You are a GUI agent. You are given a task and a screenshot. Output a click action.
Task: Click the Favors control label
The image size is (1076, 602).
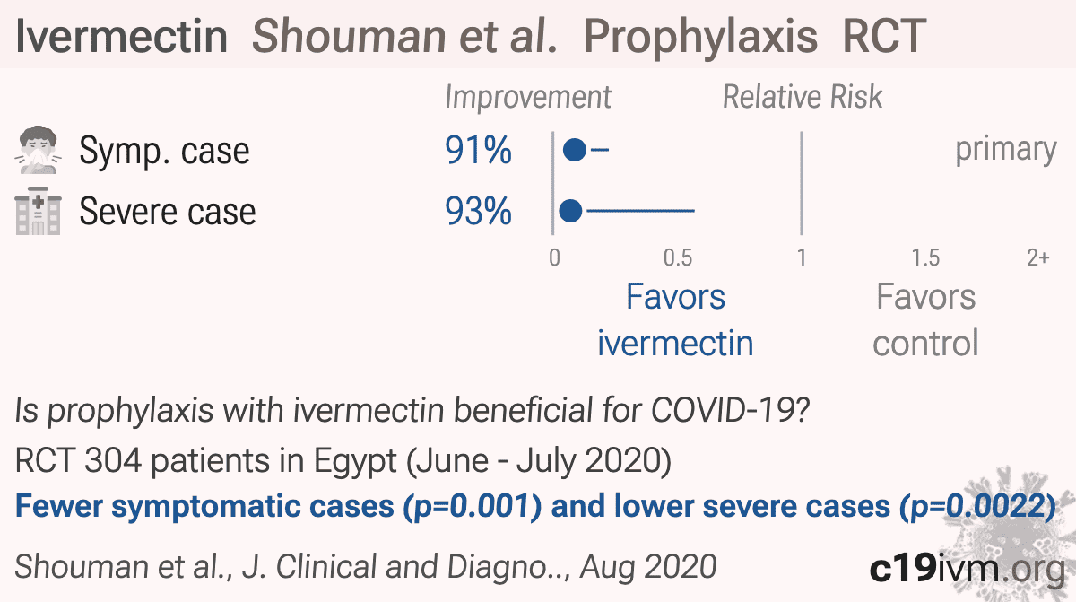coord(925,319)
